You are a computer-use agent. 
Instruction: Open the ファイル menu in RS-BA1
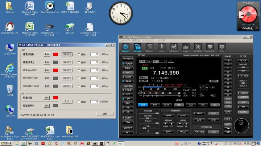[125, 40]
